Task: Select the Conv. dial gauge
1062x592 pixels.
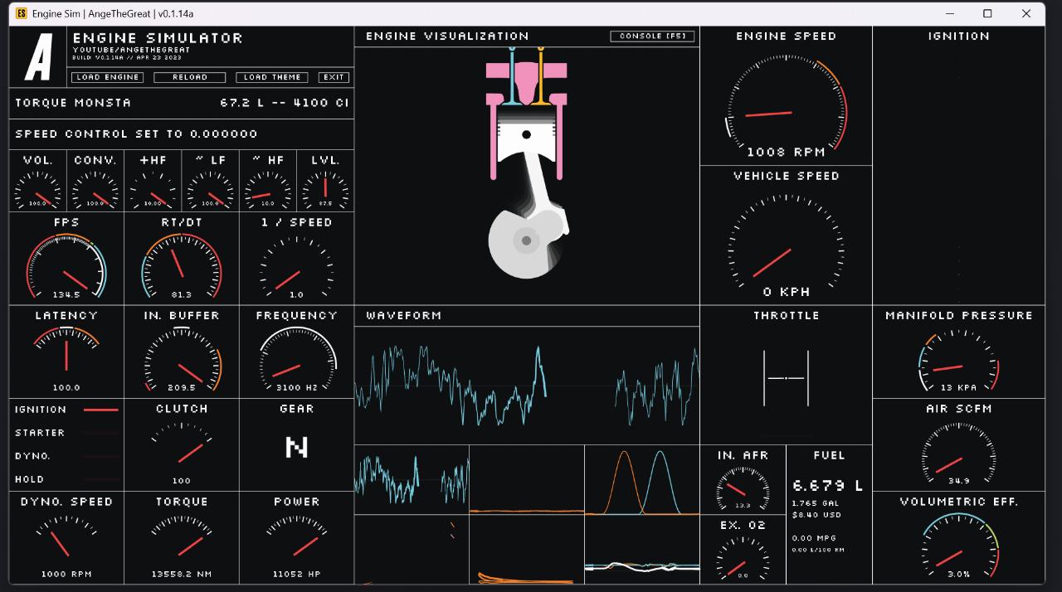Action: click(x=95, y=190)
